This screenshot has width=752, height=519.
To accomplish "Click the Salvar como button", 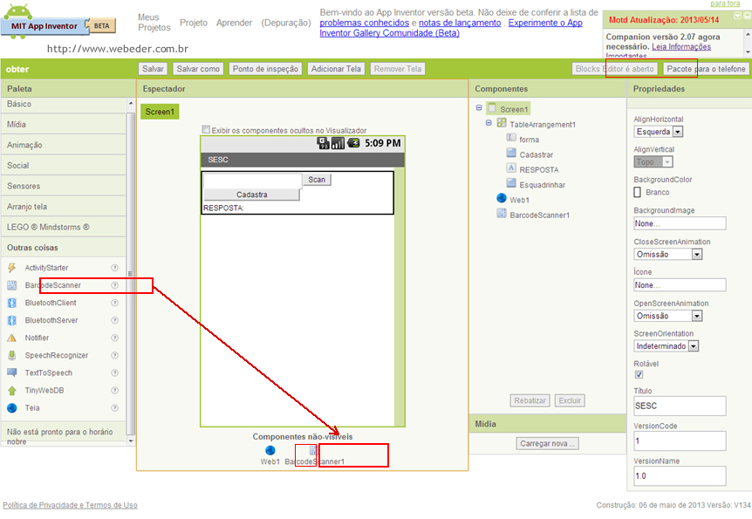I will (x=198, y=69).
